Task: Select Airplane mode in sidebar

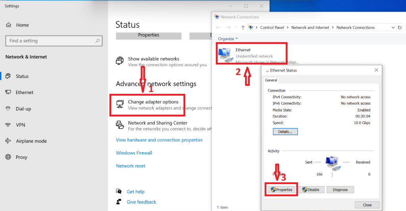Action: pos(31,141)
